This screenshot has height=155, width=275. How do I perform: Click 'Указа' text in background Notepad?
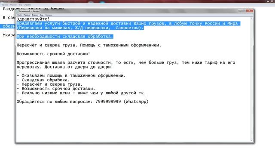pyautogui.click(x=9, y=35)
